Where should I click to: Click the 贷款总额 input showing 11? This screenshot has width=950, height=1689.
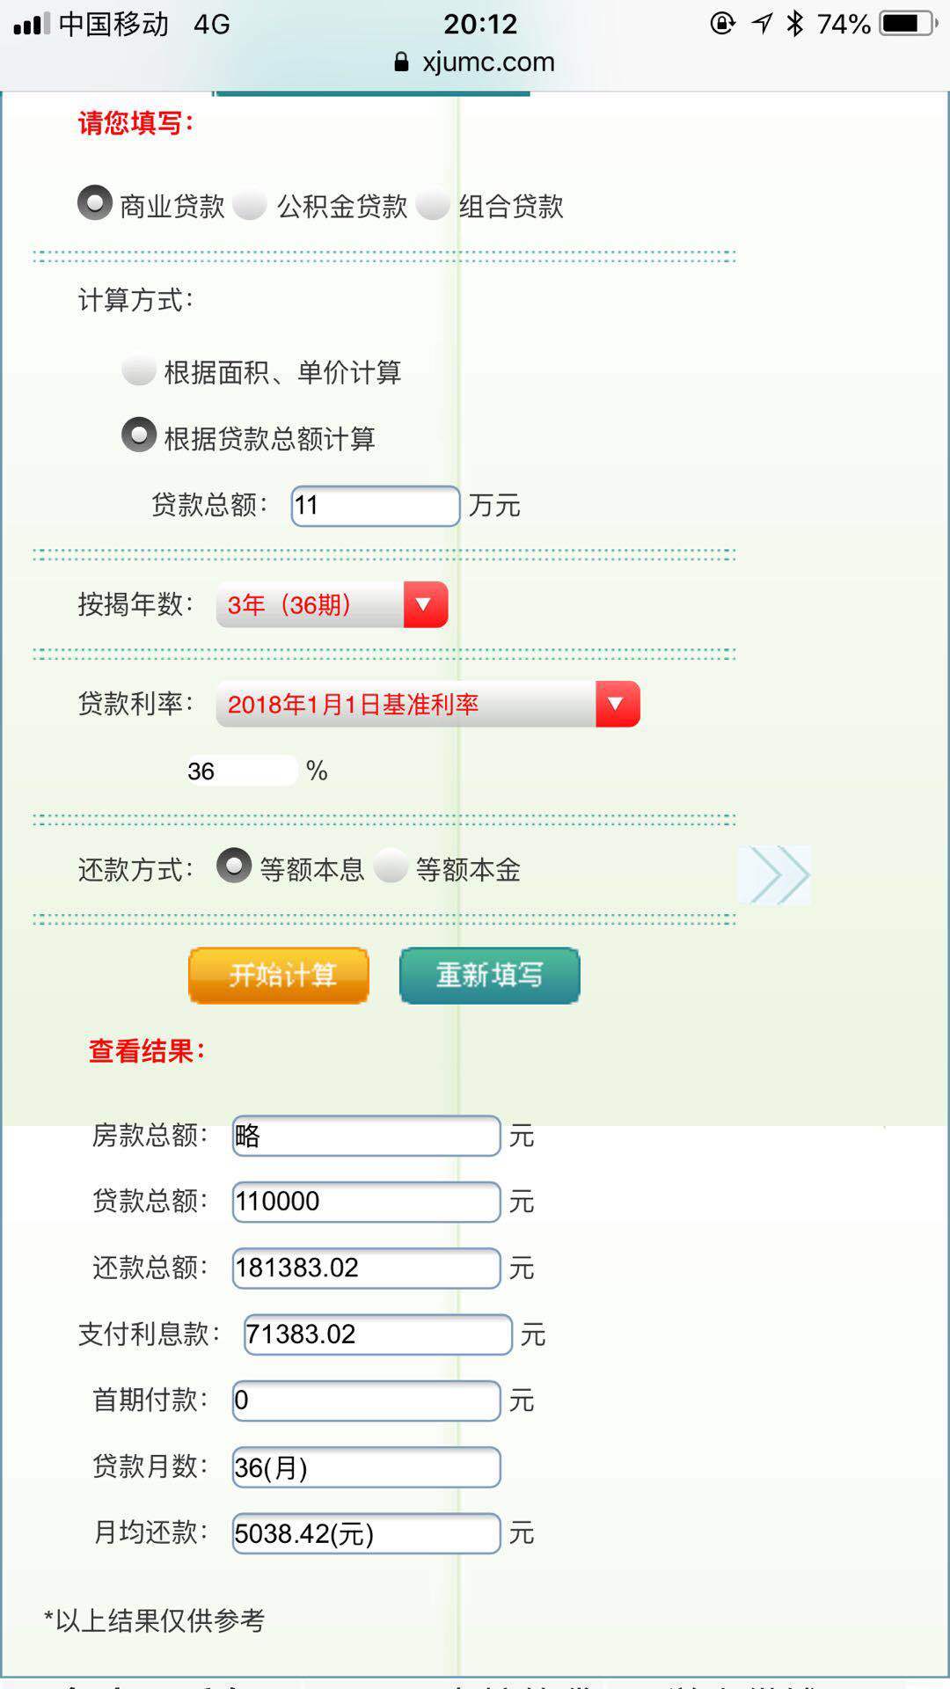tap(373, 506)
